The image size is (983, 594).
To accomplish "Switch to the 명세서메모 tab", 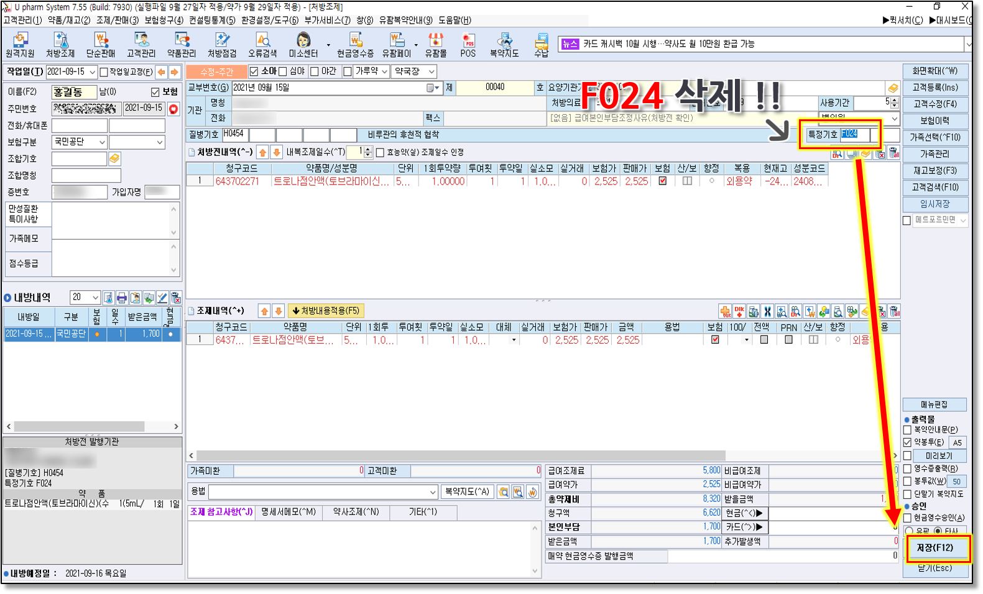I will coord(288,512).
